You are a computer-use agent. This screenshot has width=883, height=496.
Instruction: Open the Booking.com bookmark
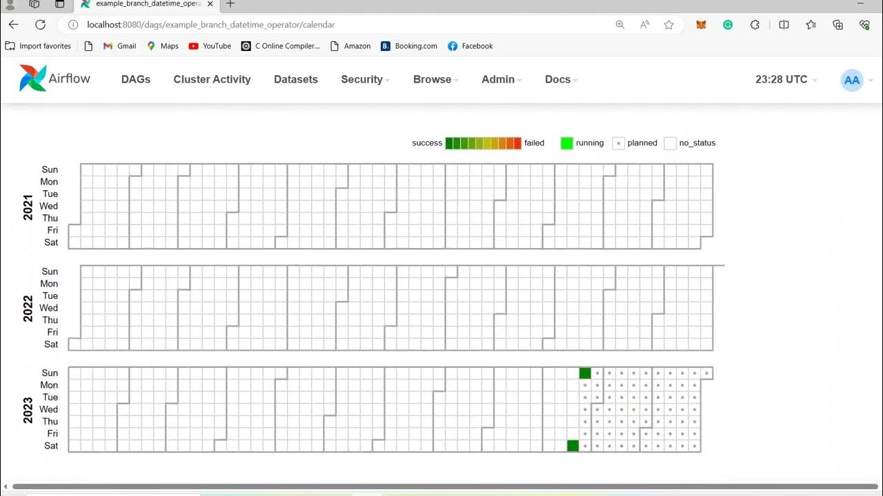click(x=408, y=46)
